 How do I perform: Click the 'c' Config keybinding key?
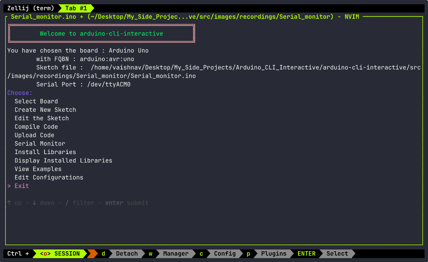[201, 253]
